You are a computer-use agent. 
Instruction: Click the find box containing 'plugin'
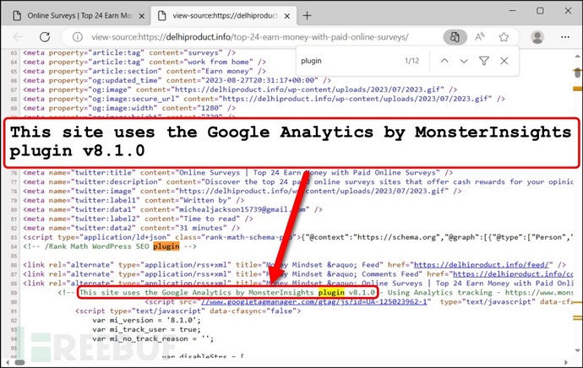tap(350, 61)
